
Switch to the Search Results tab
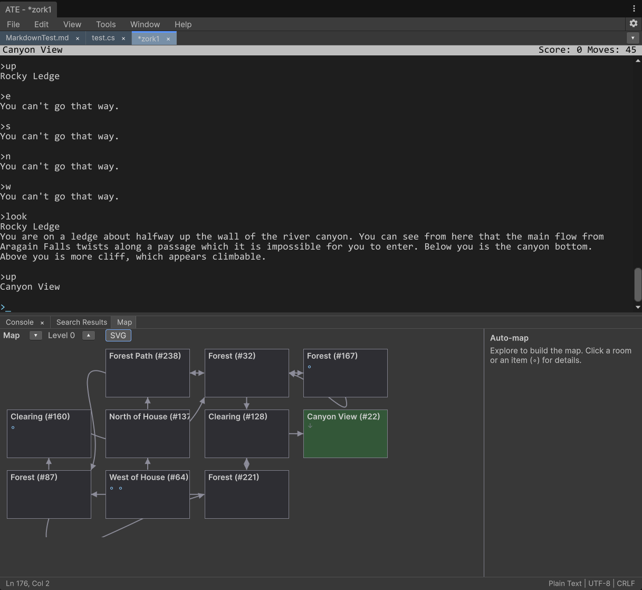[x=82, y=322]
